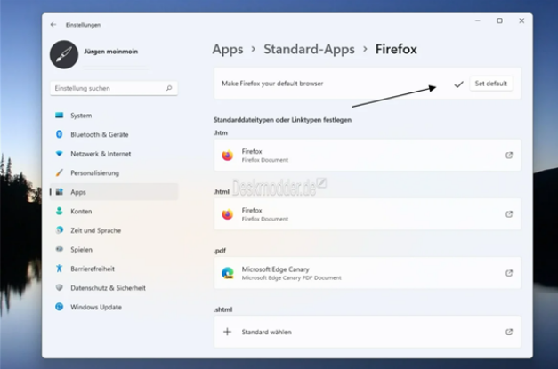Open the .htm Firefox association row
Screen dimensions: 558x369
coord(368,155)
